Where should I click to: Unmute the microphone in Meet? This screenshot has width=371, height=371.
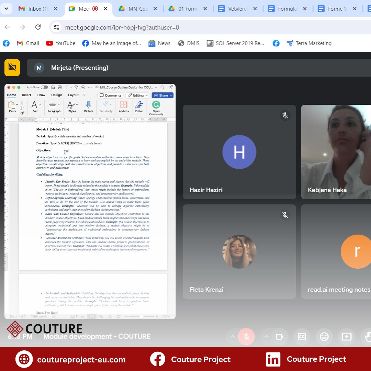[x=246, y=337]
